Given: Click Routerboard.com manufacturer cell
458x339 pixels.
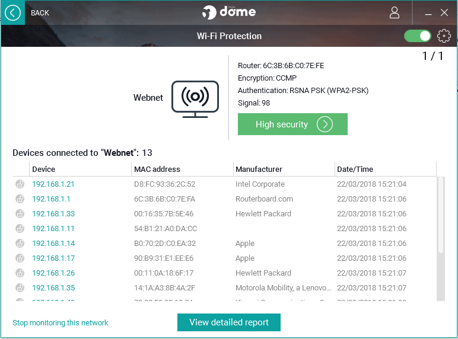Looking at the screenshot, I should tap(264, 199).
